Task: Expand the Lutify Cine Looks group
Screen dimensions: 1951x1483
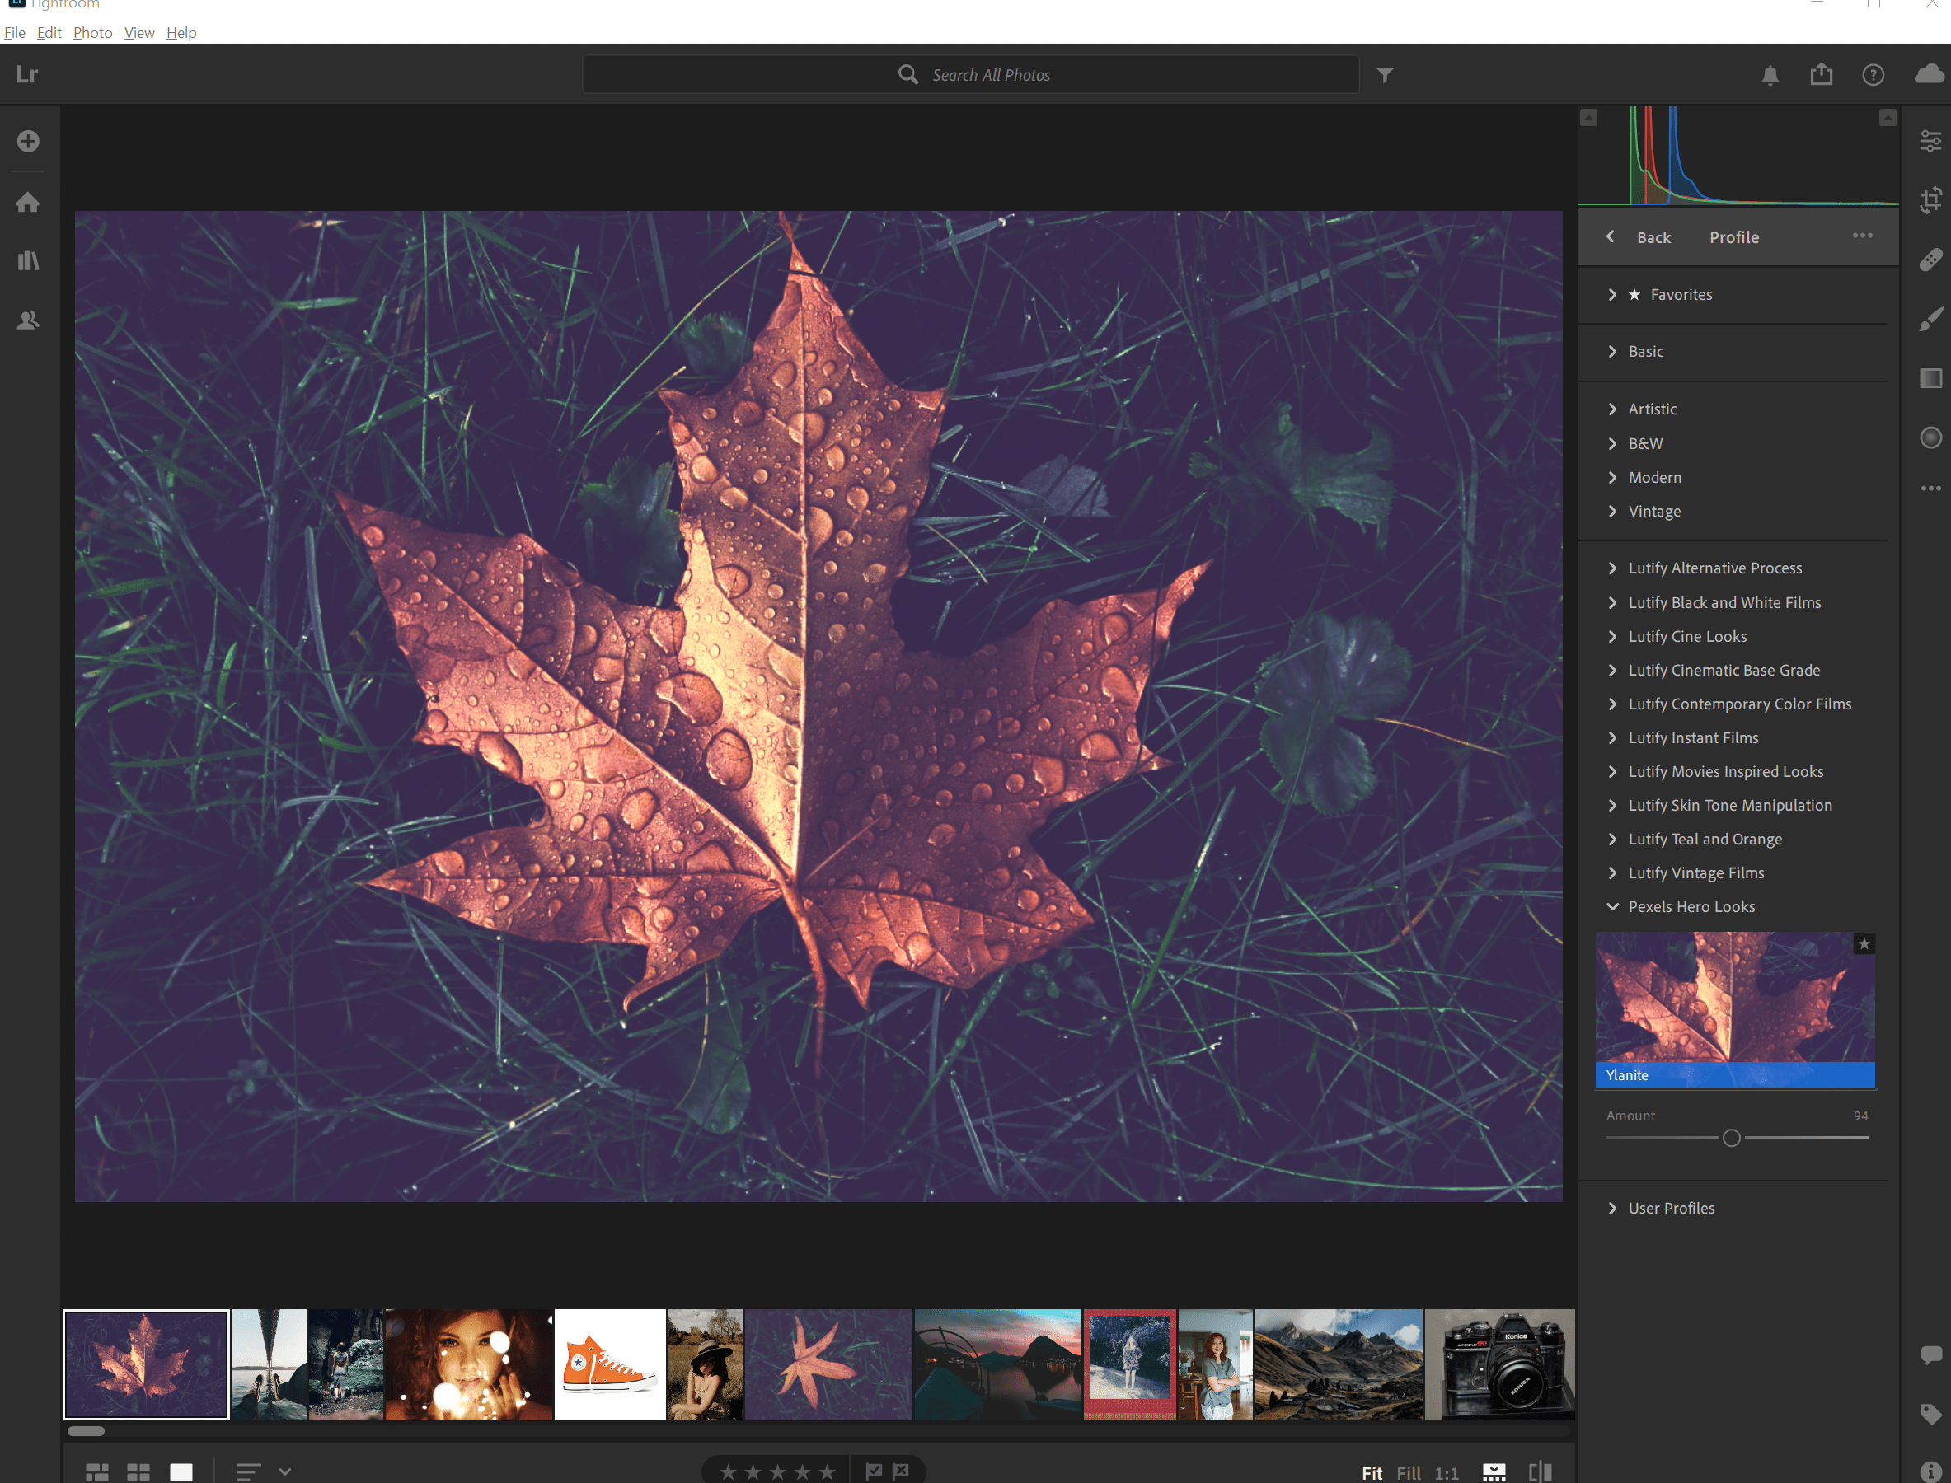Action: [1687, 636]
